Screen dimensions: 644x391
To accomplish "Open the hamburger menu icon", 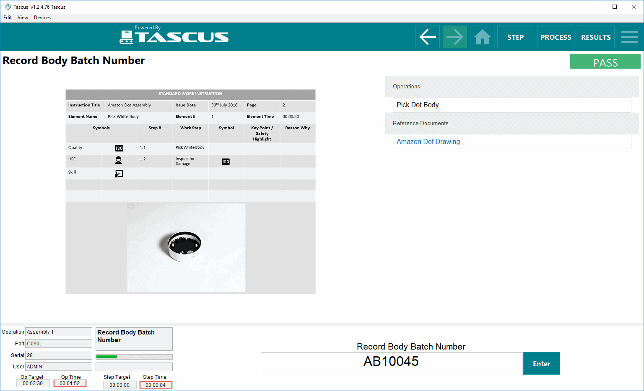I will click(629, 37).
